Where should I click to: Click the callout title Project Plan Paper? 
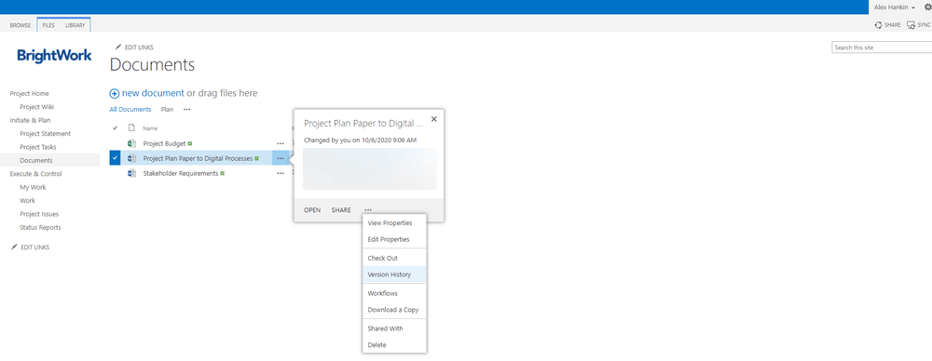click(x=363, y=123)
